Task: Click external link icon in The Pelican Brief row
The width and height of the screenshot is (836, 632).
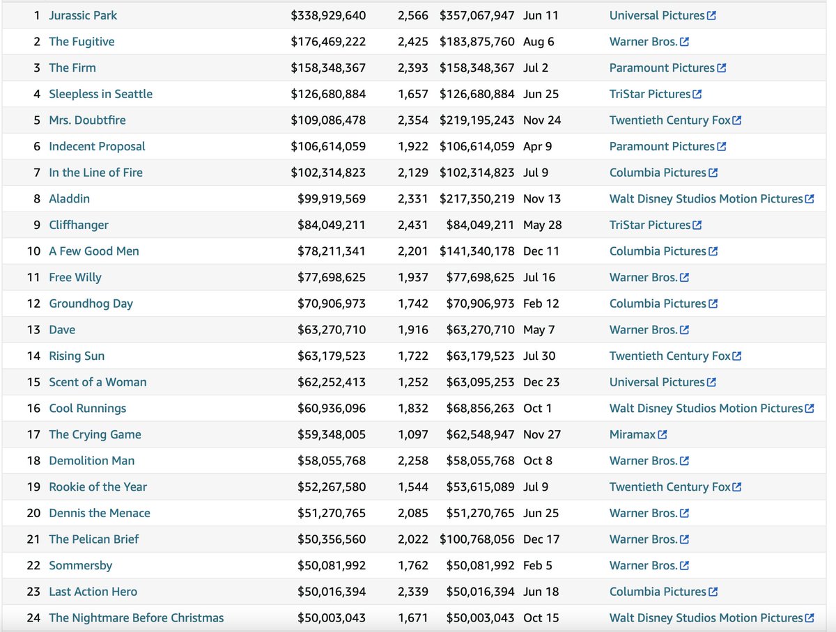Action: click(x=684, y=539)
